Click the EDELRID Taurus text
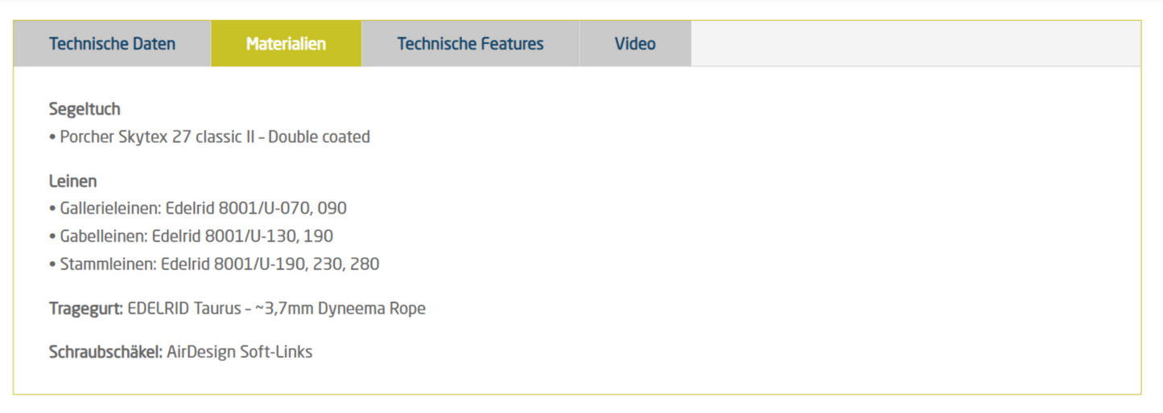Screen dimensions: 1163x413 pos(184,309)
